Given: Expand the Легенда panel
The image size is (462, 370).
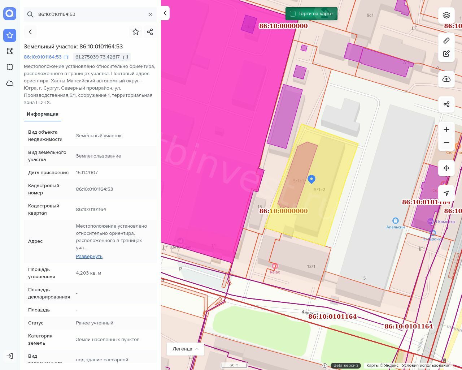Looking at the screenshot, I should click(x=186, y=349).
